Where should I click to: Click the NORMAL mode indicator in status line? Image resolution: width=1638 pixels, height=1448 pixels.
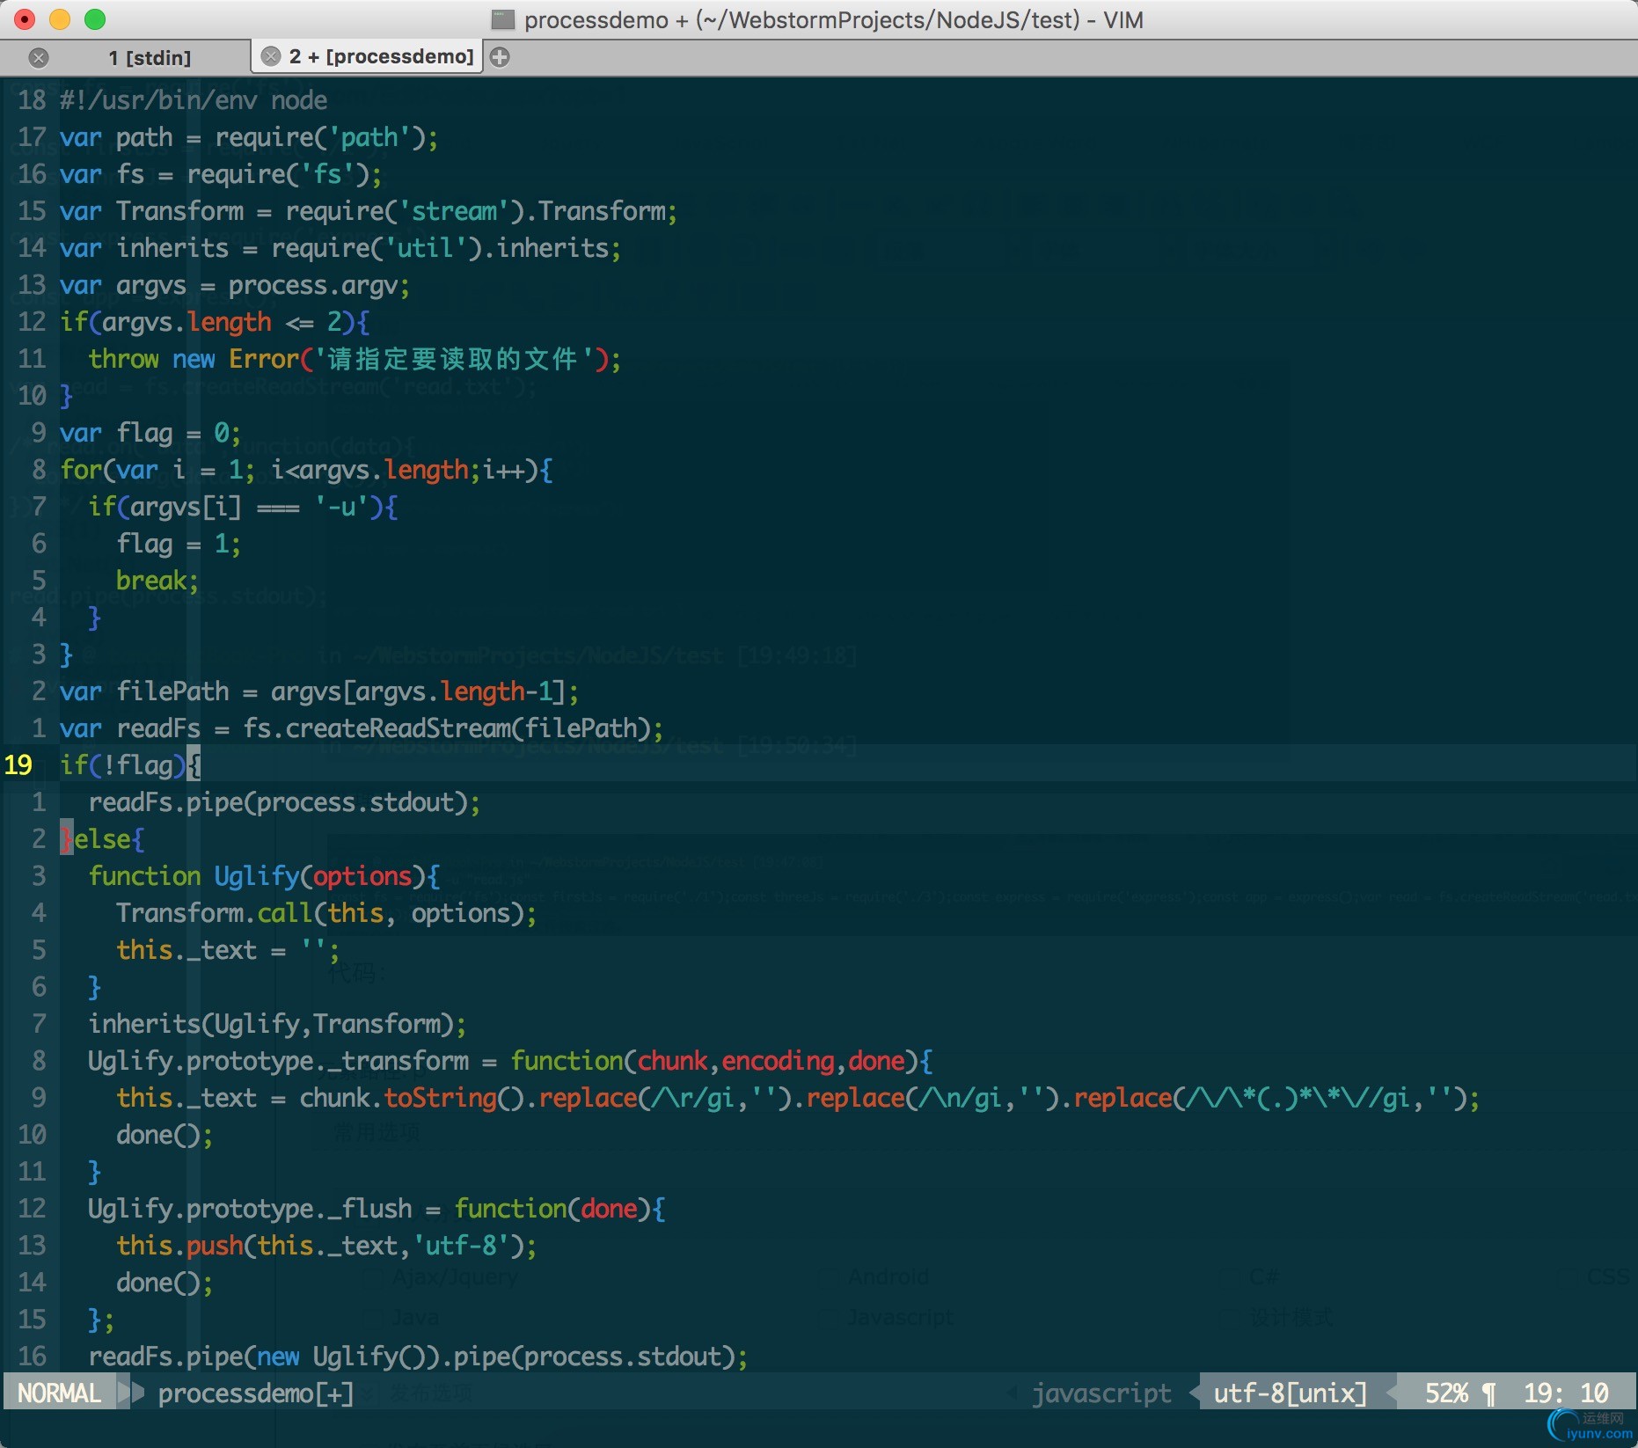(59, 1393)
